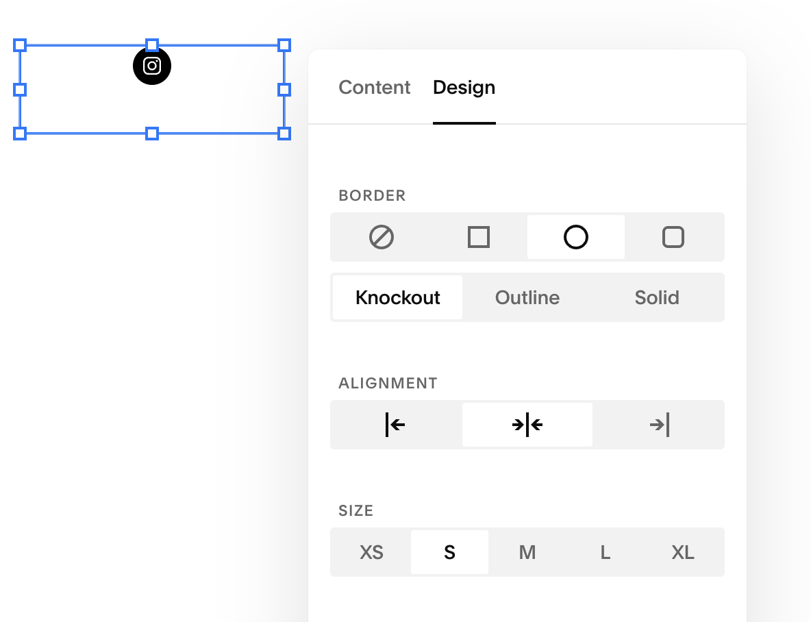811x622 pixels.
Task: Choose the rounded square border shape
Action: [673, 237]
